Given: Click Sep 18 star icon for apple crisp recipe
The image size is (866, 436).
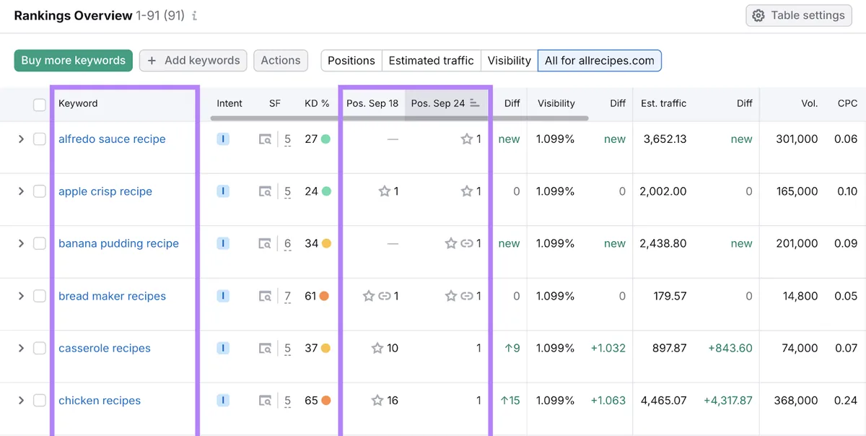Looking at the screenshot, I should tap(385, 191).
